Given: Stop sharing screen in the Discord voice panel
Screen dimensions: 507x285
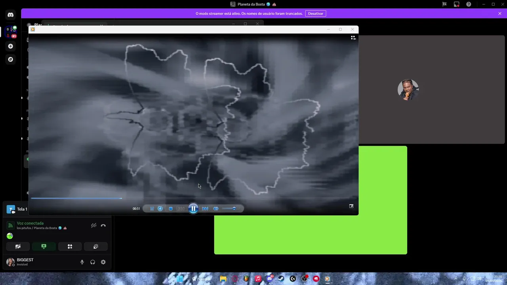Looking at the screenshot, I should [44, 246].
